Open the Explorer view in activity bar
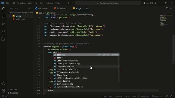 pos(3,9)
